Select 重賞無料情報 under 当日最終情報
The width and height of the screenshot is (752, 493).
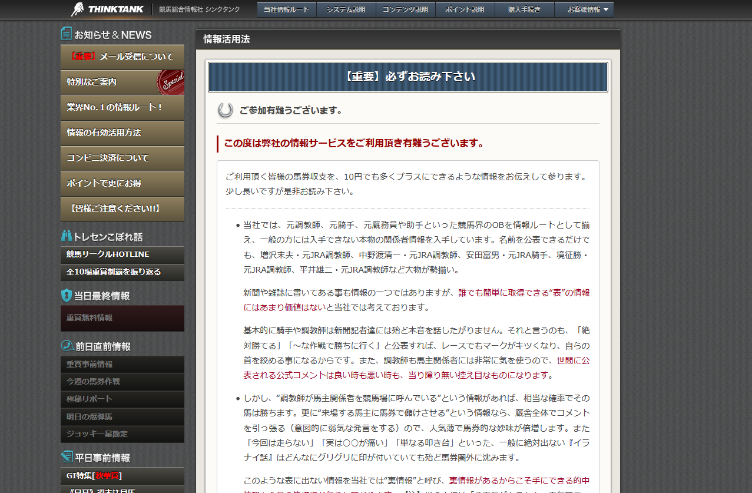(122, 318)
